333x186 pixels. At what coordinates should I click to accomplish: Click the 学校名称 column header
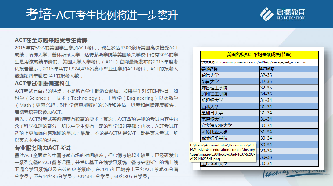(x=210, y=69)
